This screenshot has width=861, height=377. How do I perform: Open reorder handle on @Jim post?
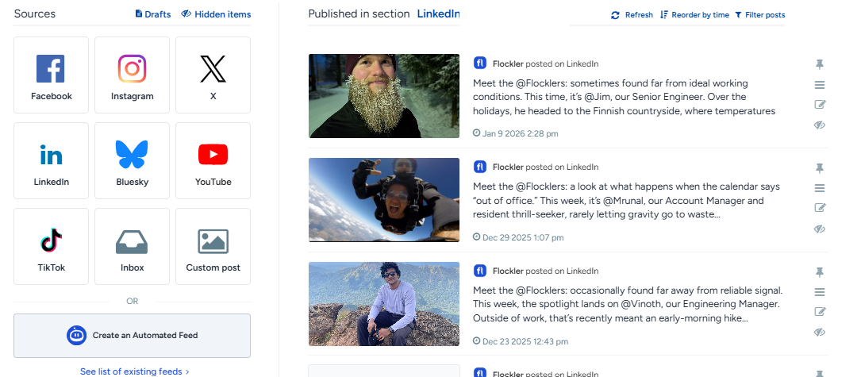[819, 85]
